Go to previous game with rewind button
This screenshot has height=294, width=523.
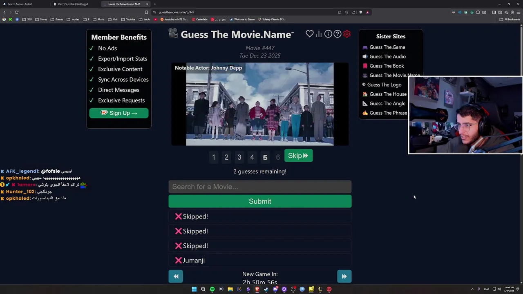tap(176, 276)
